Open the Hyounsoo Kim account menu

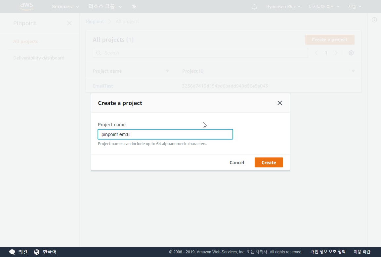(x=283, y=7)
